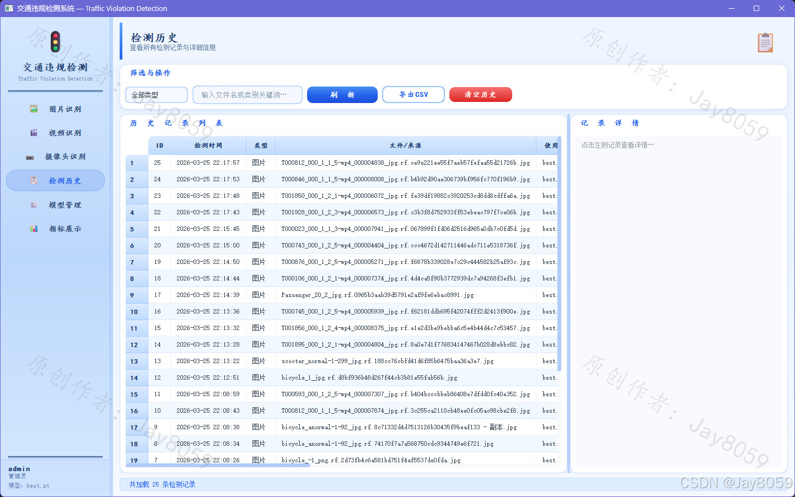Select row number 12 header
This screenshot has width=795, height=497.
pyautogui.click(x=137, y=345)
